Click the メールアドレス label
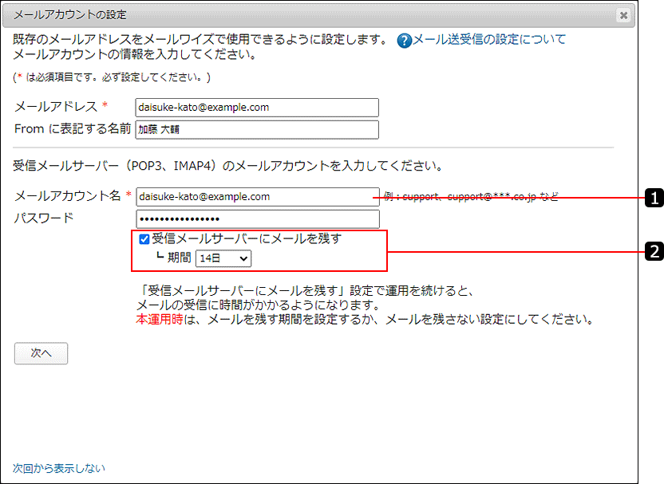 pos(56,107)
